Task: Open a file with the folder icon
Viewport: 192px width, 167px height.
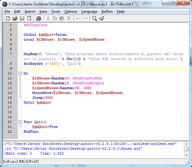Action: click(15, 18)
